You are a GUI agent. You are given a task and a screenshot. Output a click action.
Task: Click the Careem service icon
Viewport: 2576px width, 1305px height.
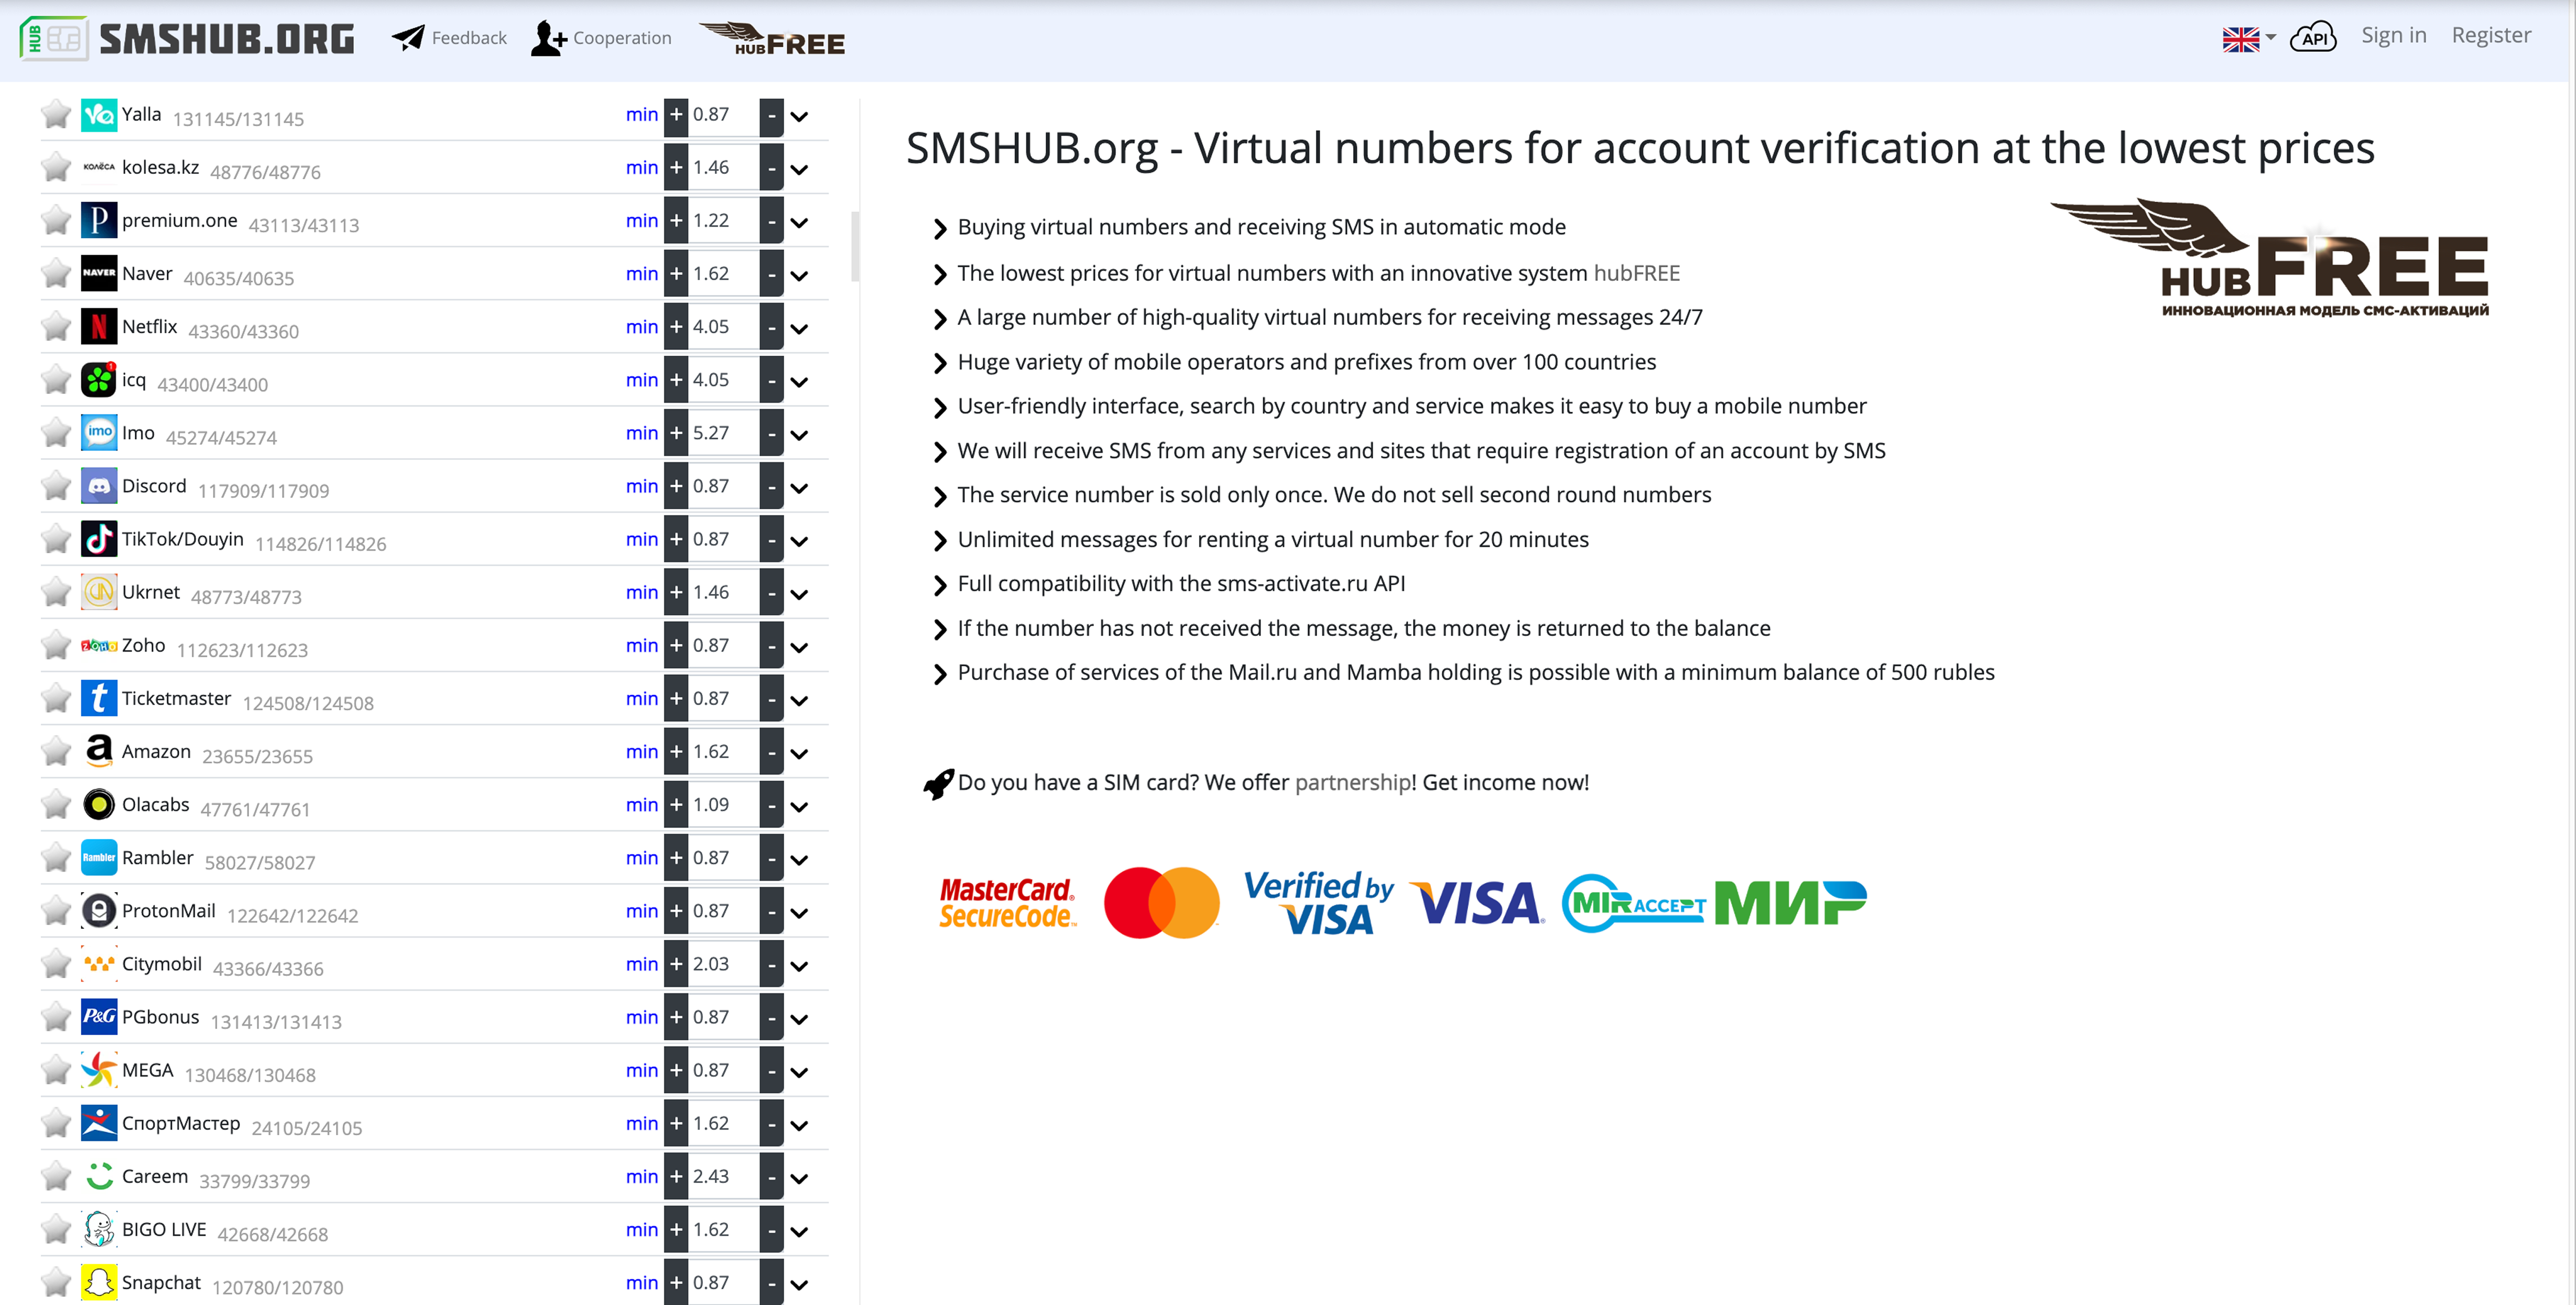click(x=99, y=1176)
